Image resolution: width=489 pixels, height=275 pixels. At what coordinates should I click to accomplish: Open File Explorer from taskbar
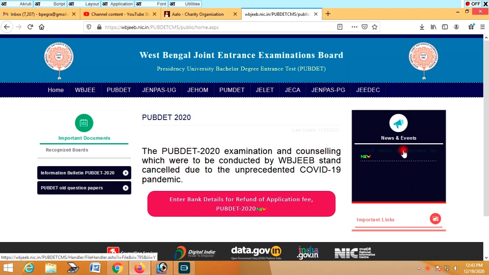coord(51,268)
